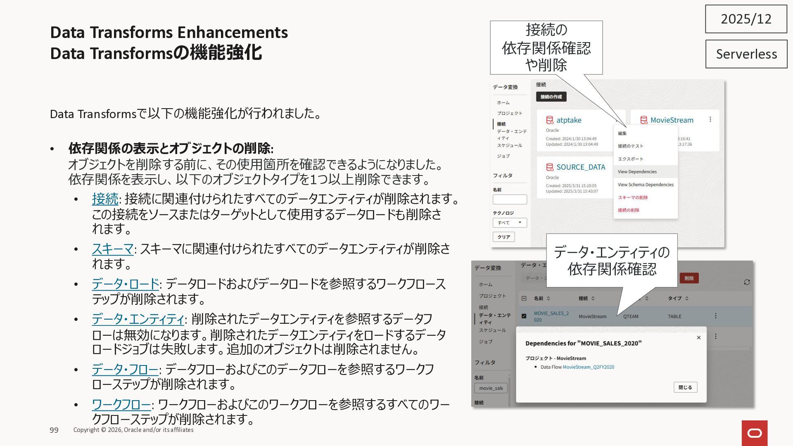
Task: Open the テクノロジ dropdown showing すべて
Action: click(x=510, y=223)
